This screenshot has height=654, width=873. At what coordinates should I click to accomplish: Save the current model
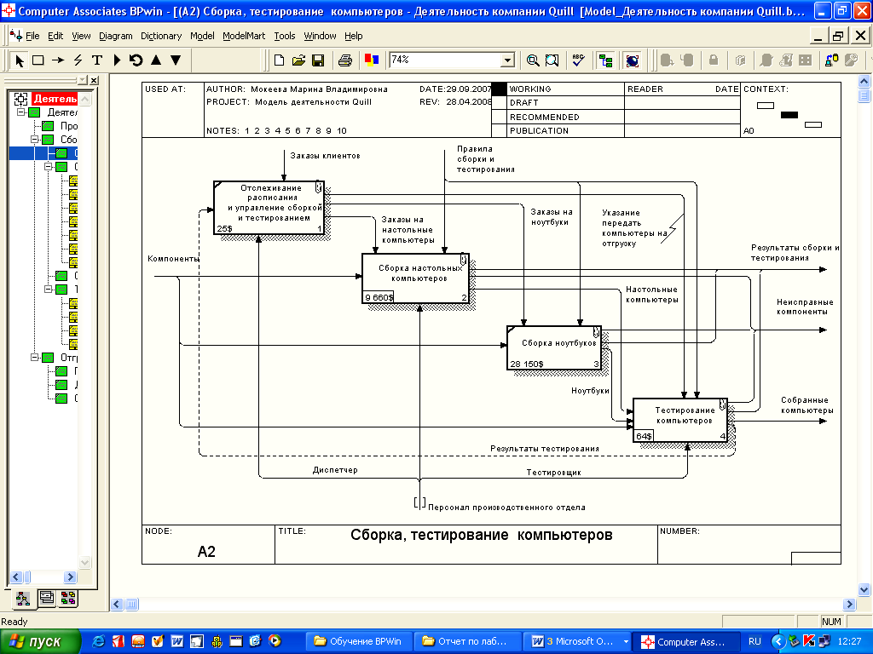[x=318, y=60]
